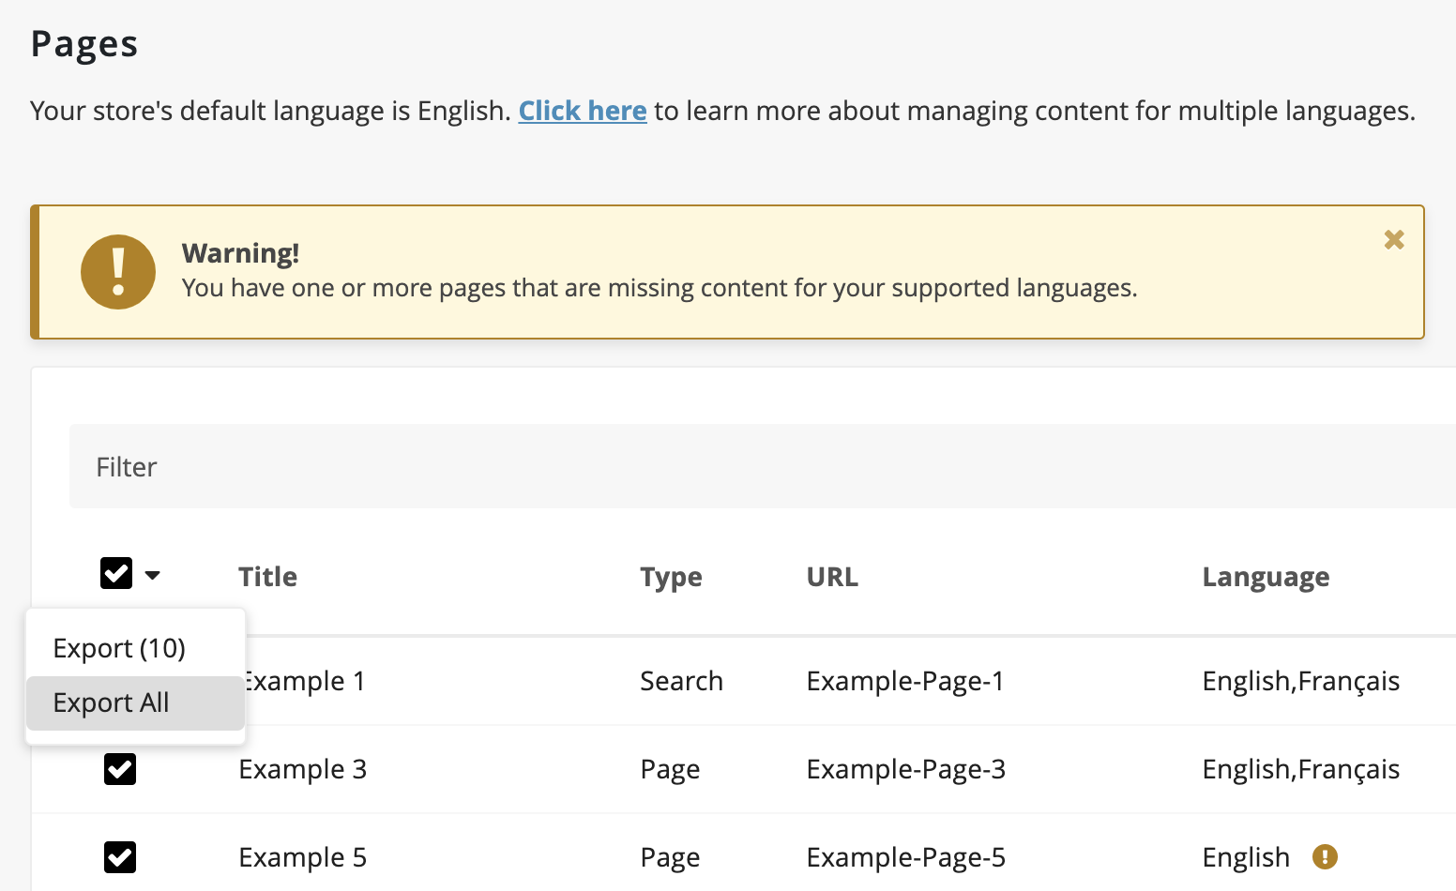Viewport: 1456px width, 891px height.
Task: Open the Example 5 page title
Action: [x=302, y=857]
